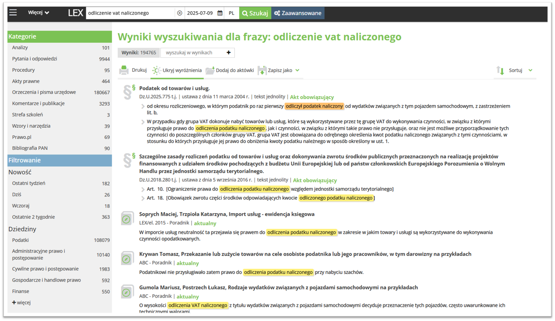555x321 pixels.
Task: Open Podatek od towarów i usług result
Action: tap(174, 88)
